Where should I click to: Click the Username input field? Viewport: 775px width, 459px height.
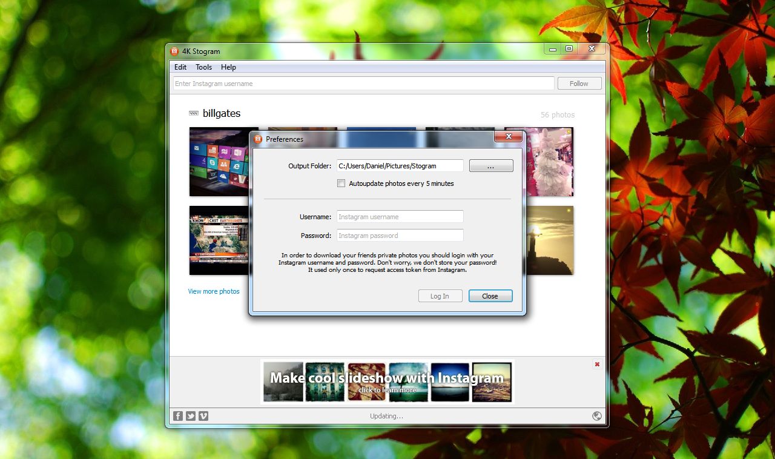pyautogui.click(x=400, y=217)
